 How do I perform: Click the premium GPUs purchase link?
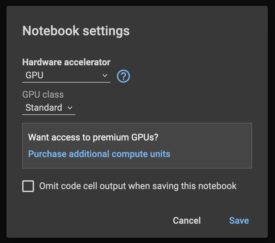click(99, 154)
